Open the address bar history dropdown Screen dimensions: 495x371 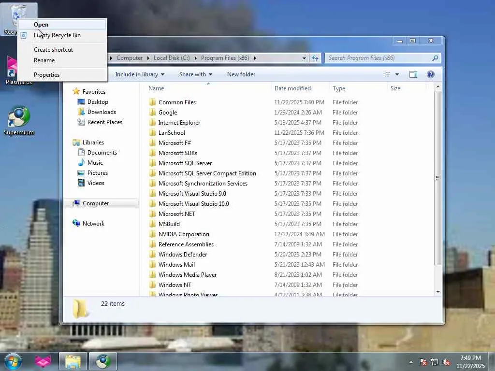click(x=304, y=58)
